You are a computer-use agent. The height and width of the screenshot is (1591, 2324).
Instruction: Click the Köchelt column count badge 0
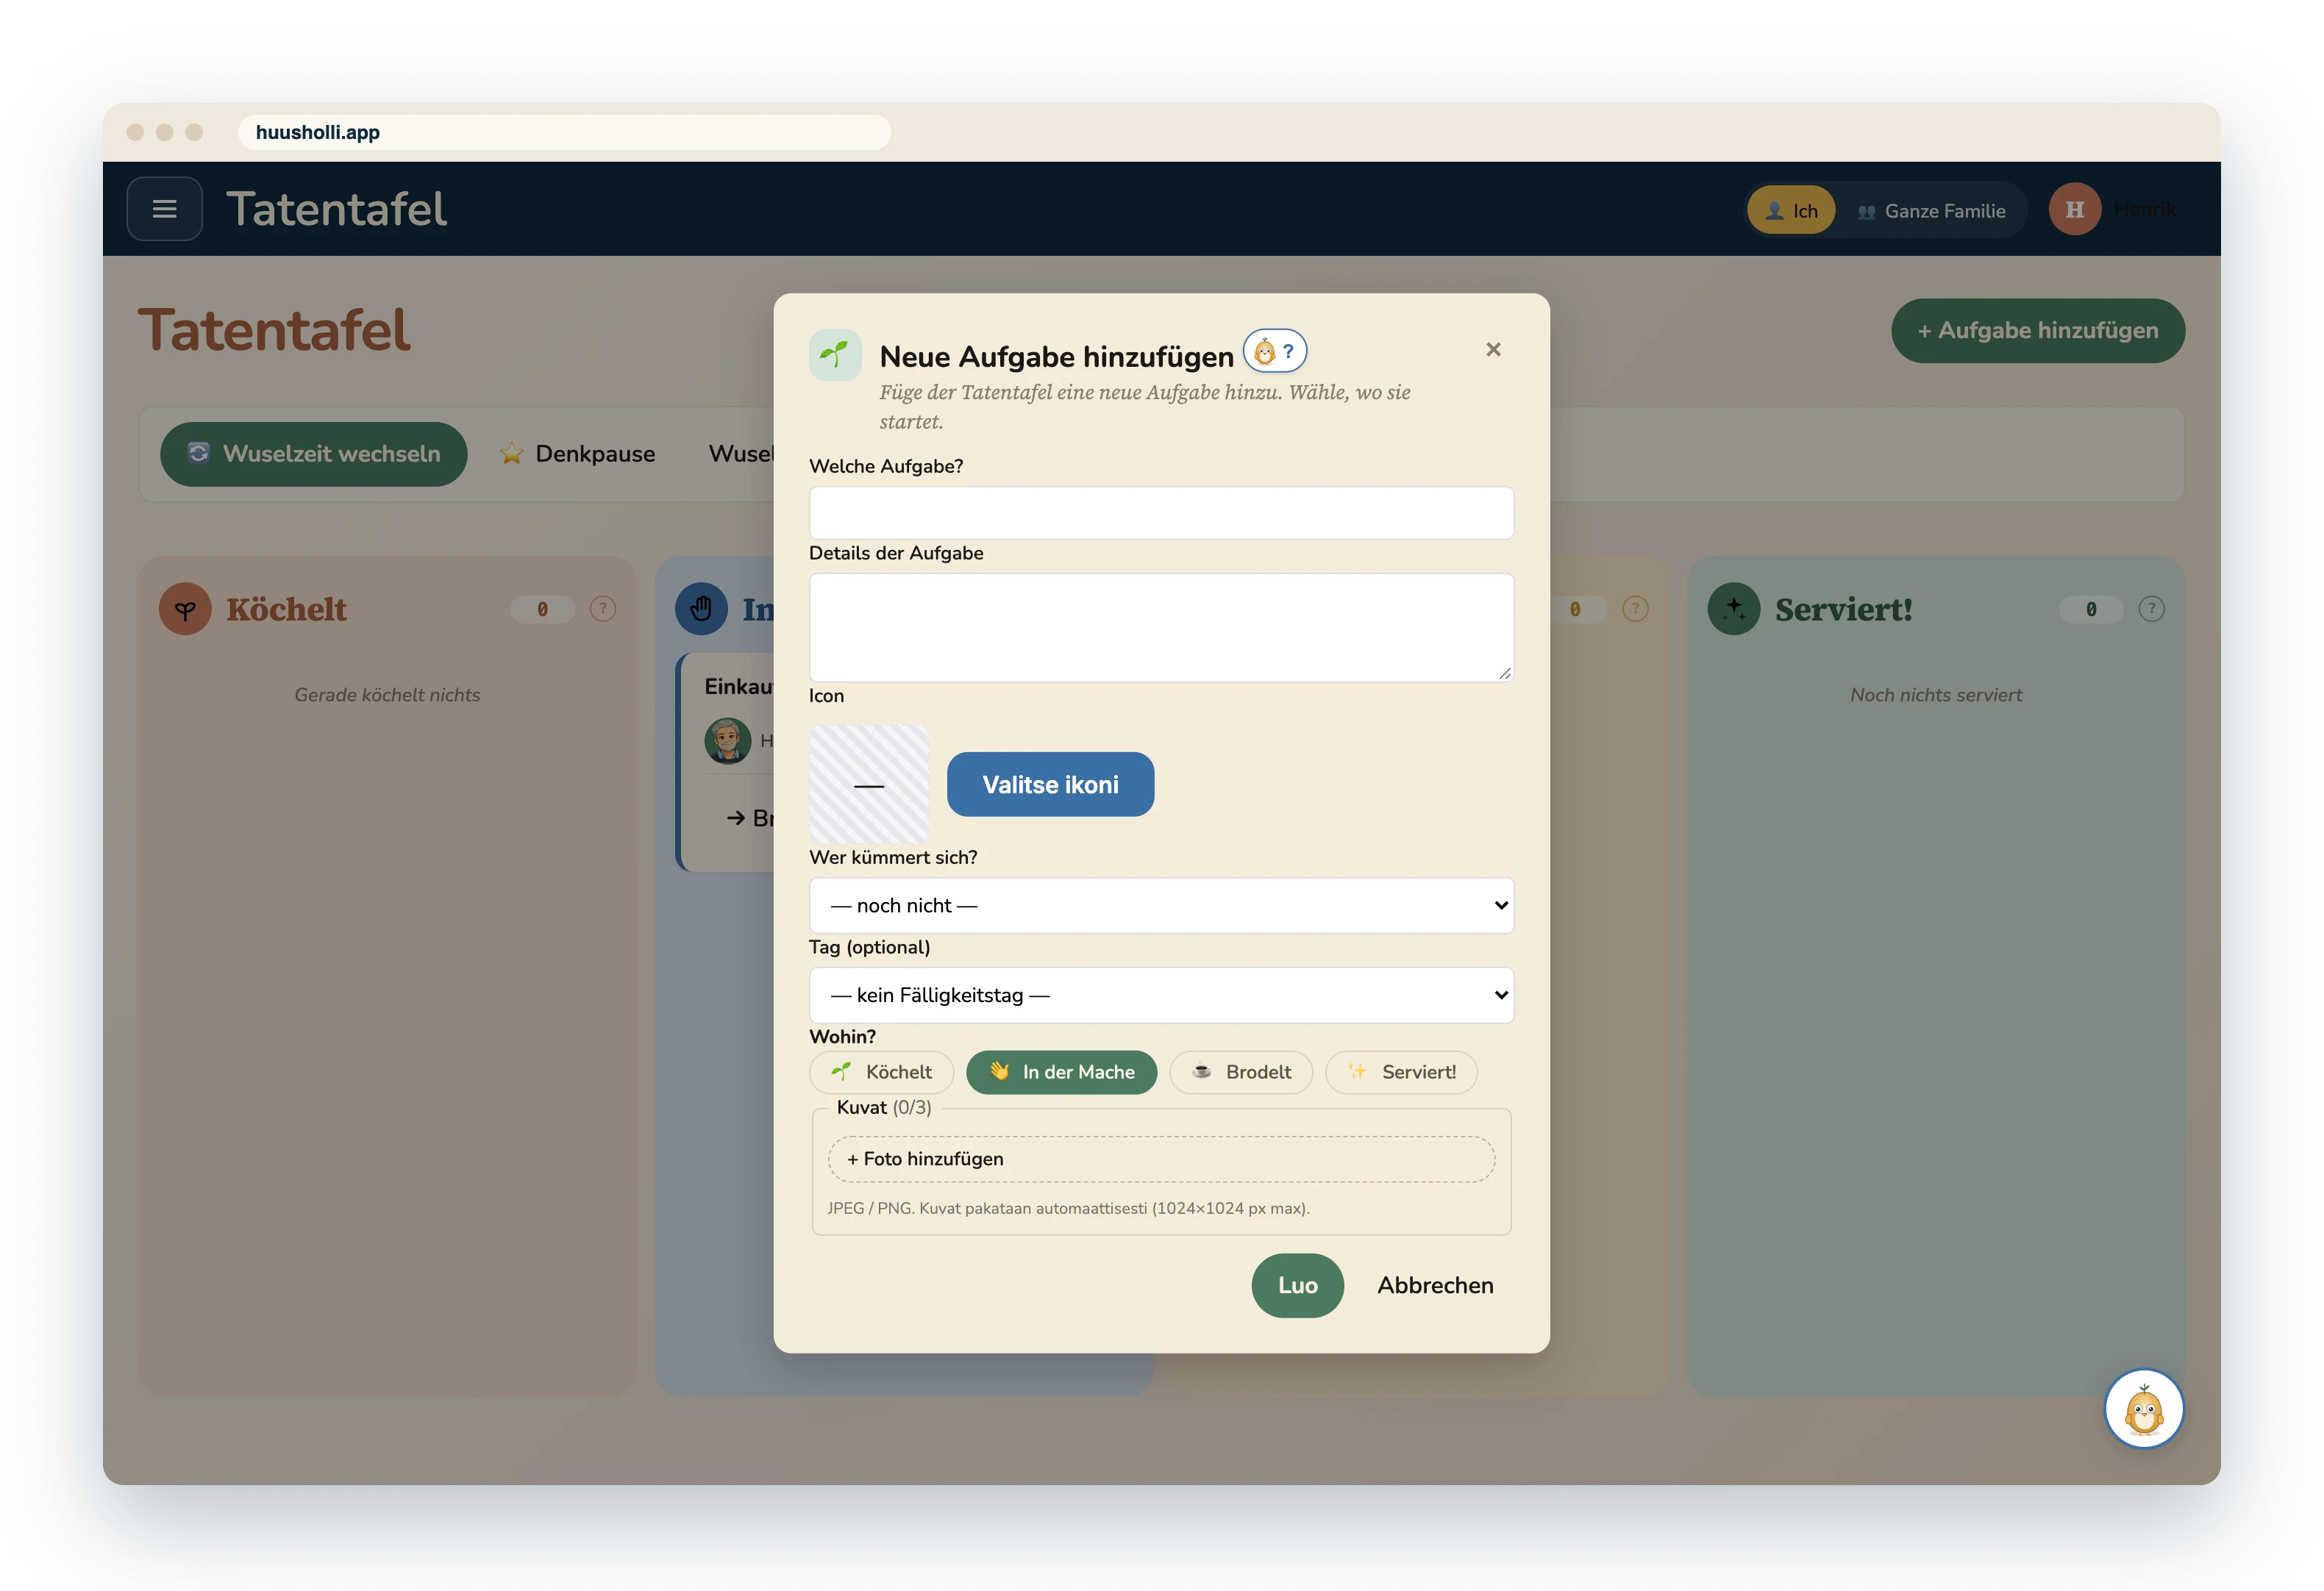coord(542,609)
